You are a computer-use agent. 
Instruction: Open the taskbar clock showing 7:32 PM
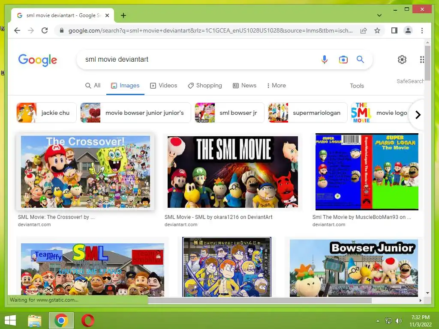[420, 321]
